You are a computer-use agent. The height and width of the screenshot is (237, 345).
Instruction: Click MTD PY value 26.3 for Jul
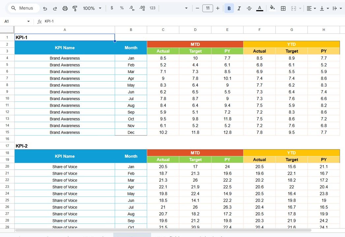point(227,207)
